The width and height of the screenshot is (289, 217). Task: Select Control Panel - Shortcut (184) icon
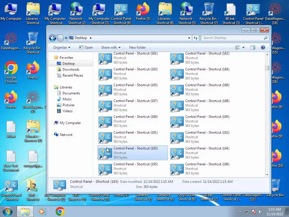pyautogui.click(x=177, y=74)
